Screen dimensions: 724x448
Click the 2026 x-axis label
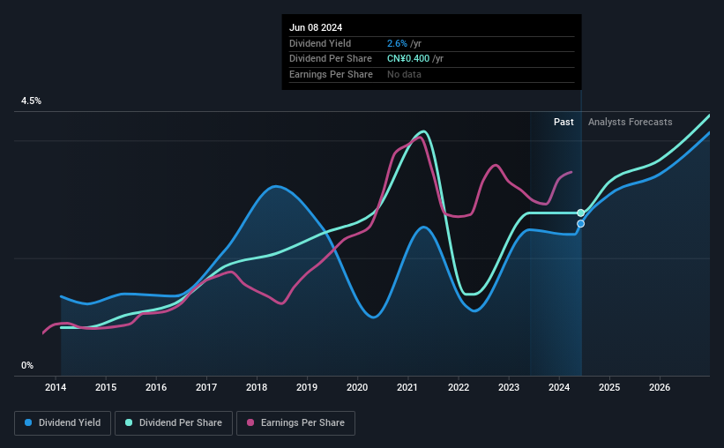[660, 387]
